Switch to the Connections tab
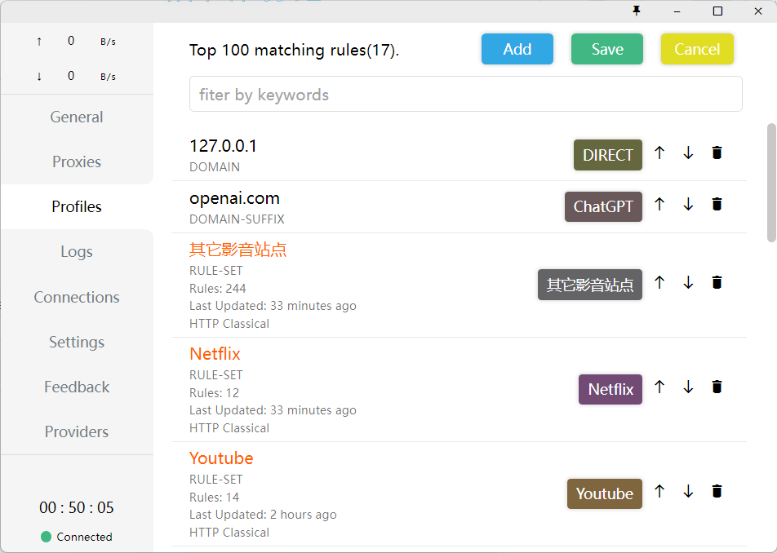Screen dimensions: 777x553 pyautogui.click(x=76, y=297)
